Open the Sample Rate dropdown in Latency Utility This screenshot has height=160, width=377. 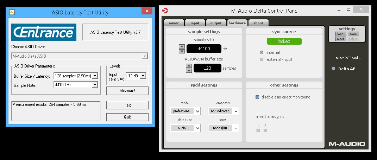tap(76, 84)
